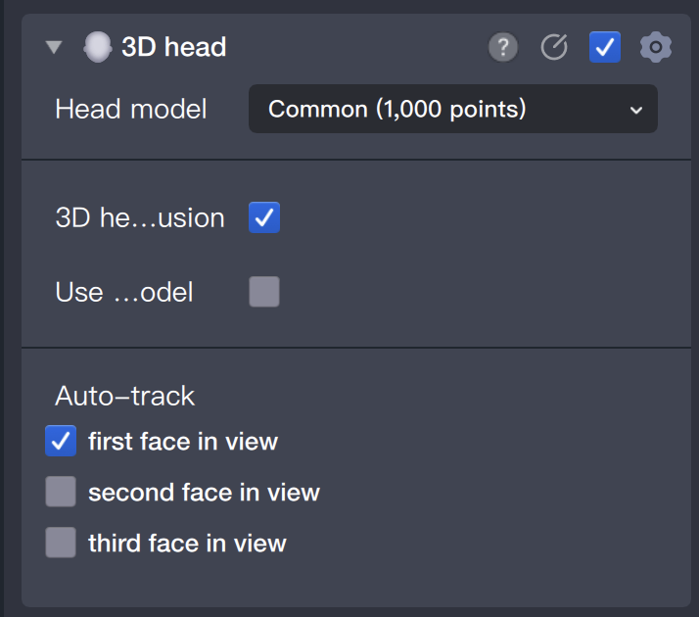
Task: Uncheck first face in view checkbox
Action: (x=61, y=442)
